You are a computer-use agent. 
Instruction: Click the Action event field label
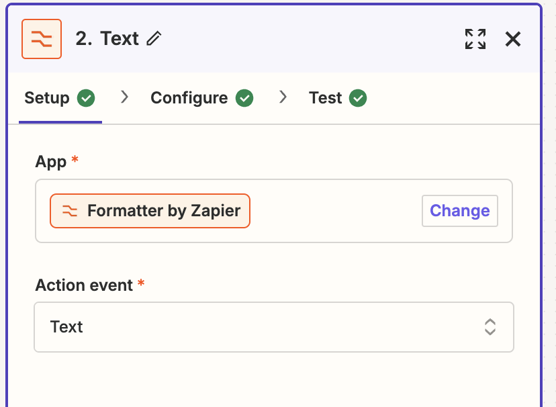(84, 285)
